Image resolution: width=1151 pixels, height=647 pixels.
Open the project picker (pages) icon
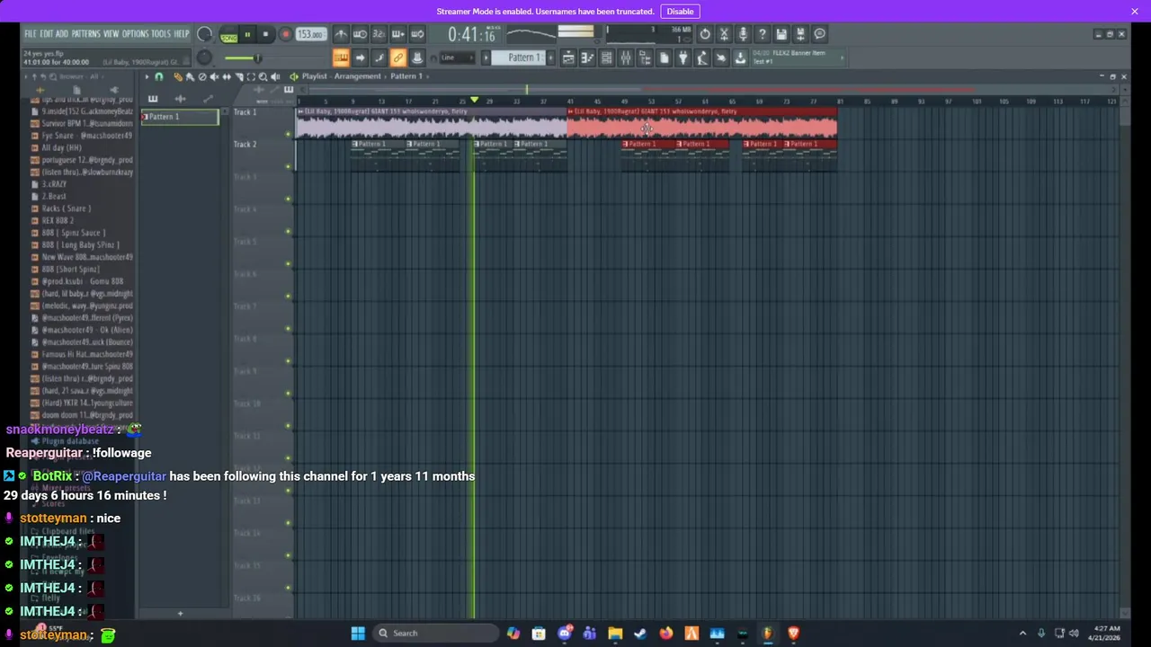tap(664, 58)
